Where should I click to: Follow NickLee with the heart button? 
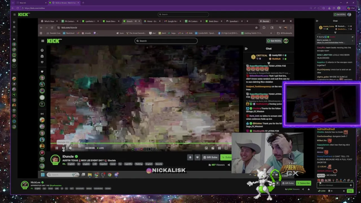tap(278, 183)
